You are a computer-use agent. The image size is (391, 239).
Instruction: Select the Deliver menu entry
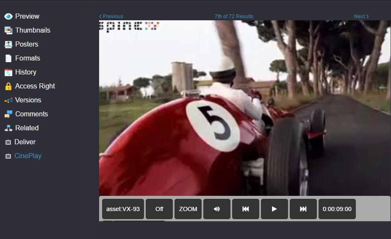point(25,142)
